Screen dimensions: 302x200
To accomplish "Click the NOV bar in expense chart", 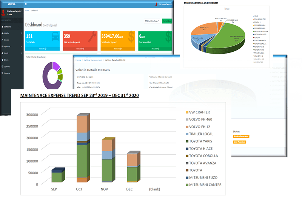I will (108, 160).
